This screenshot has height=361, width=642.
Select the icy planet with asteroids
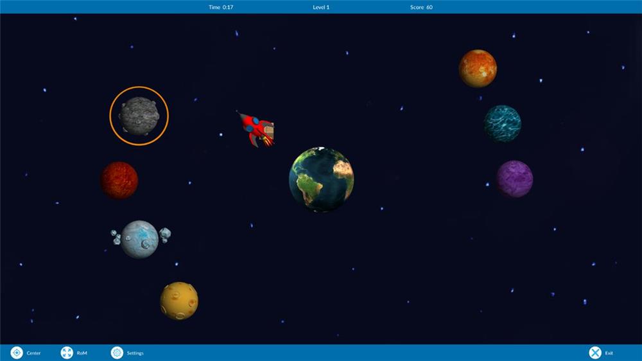tap(140, 239)
